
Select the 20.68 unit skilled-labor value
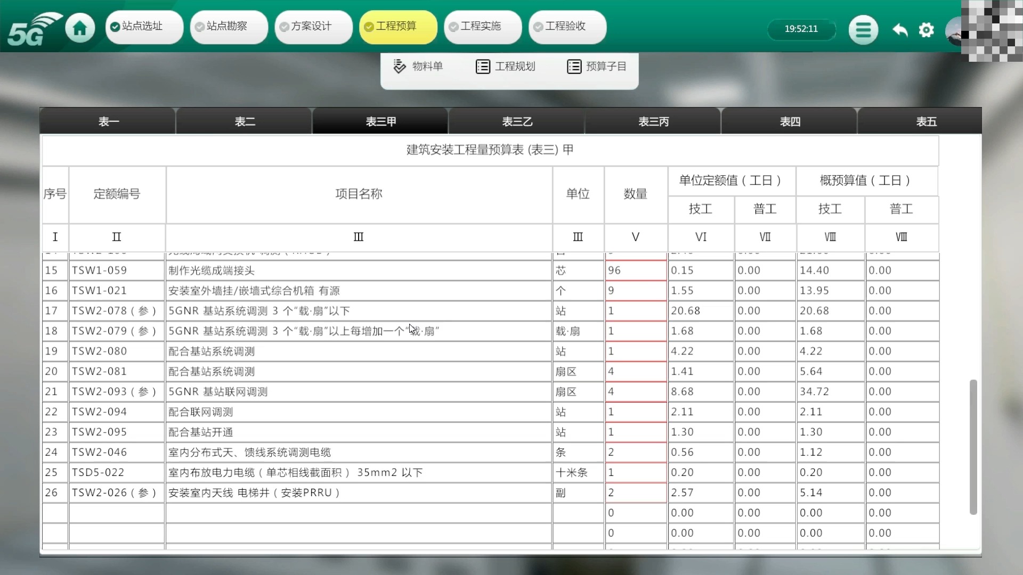pyautogui.click(x=686, y=311)
